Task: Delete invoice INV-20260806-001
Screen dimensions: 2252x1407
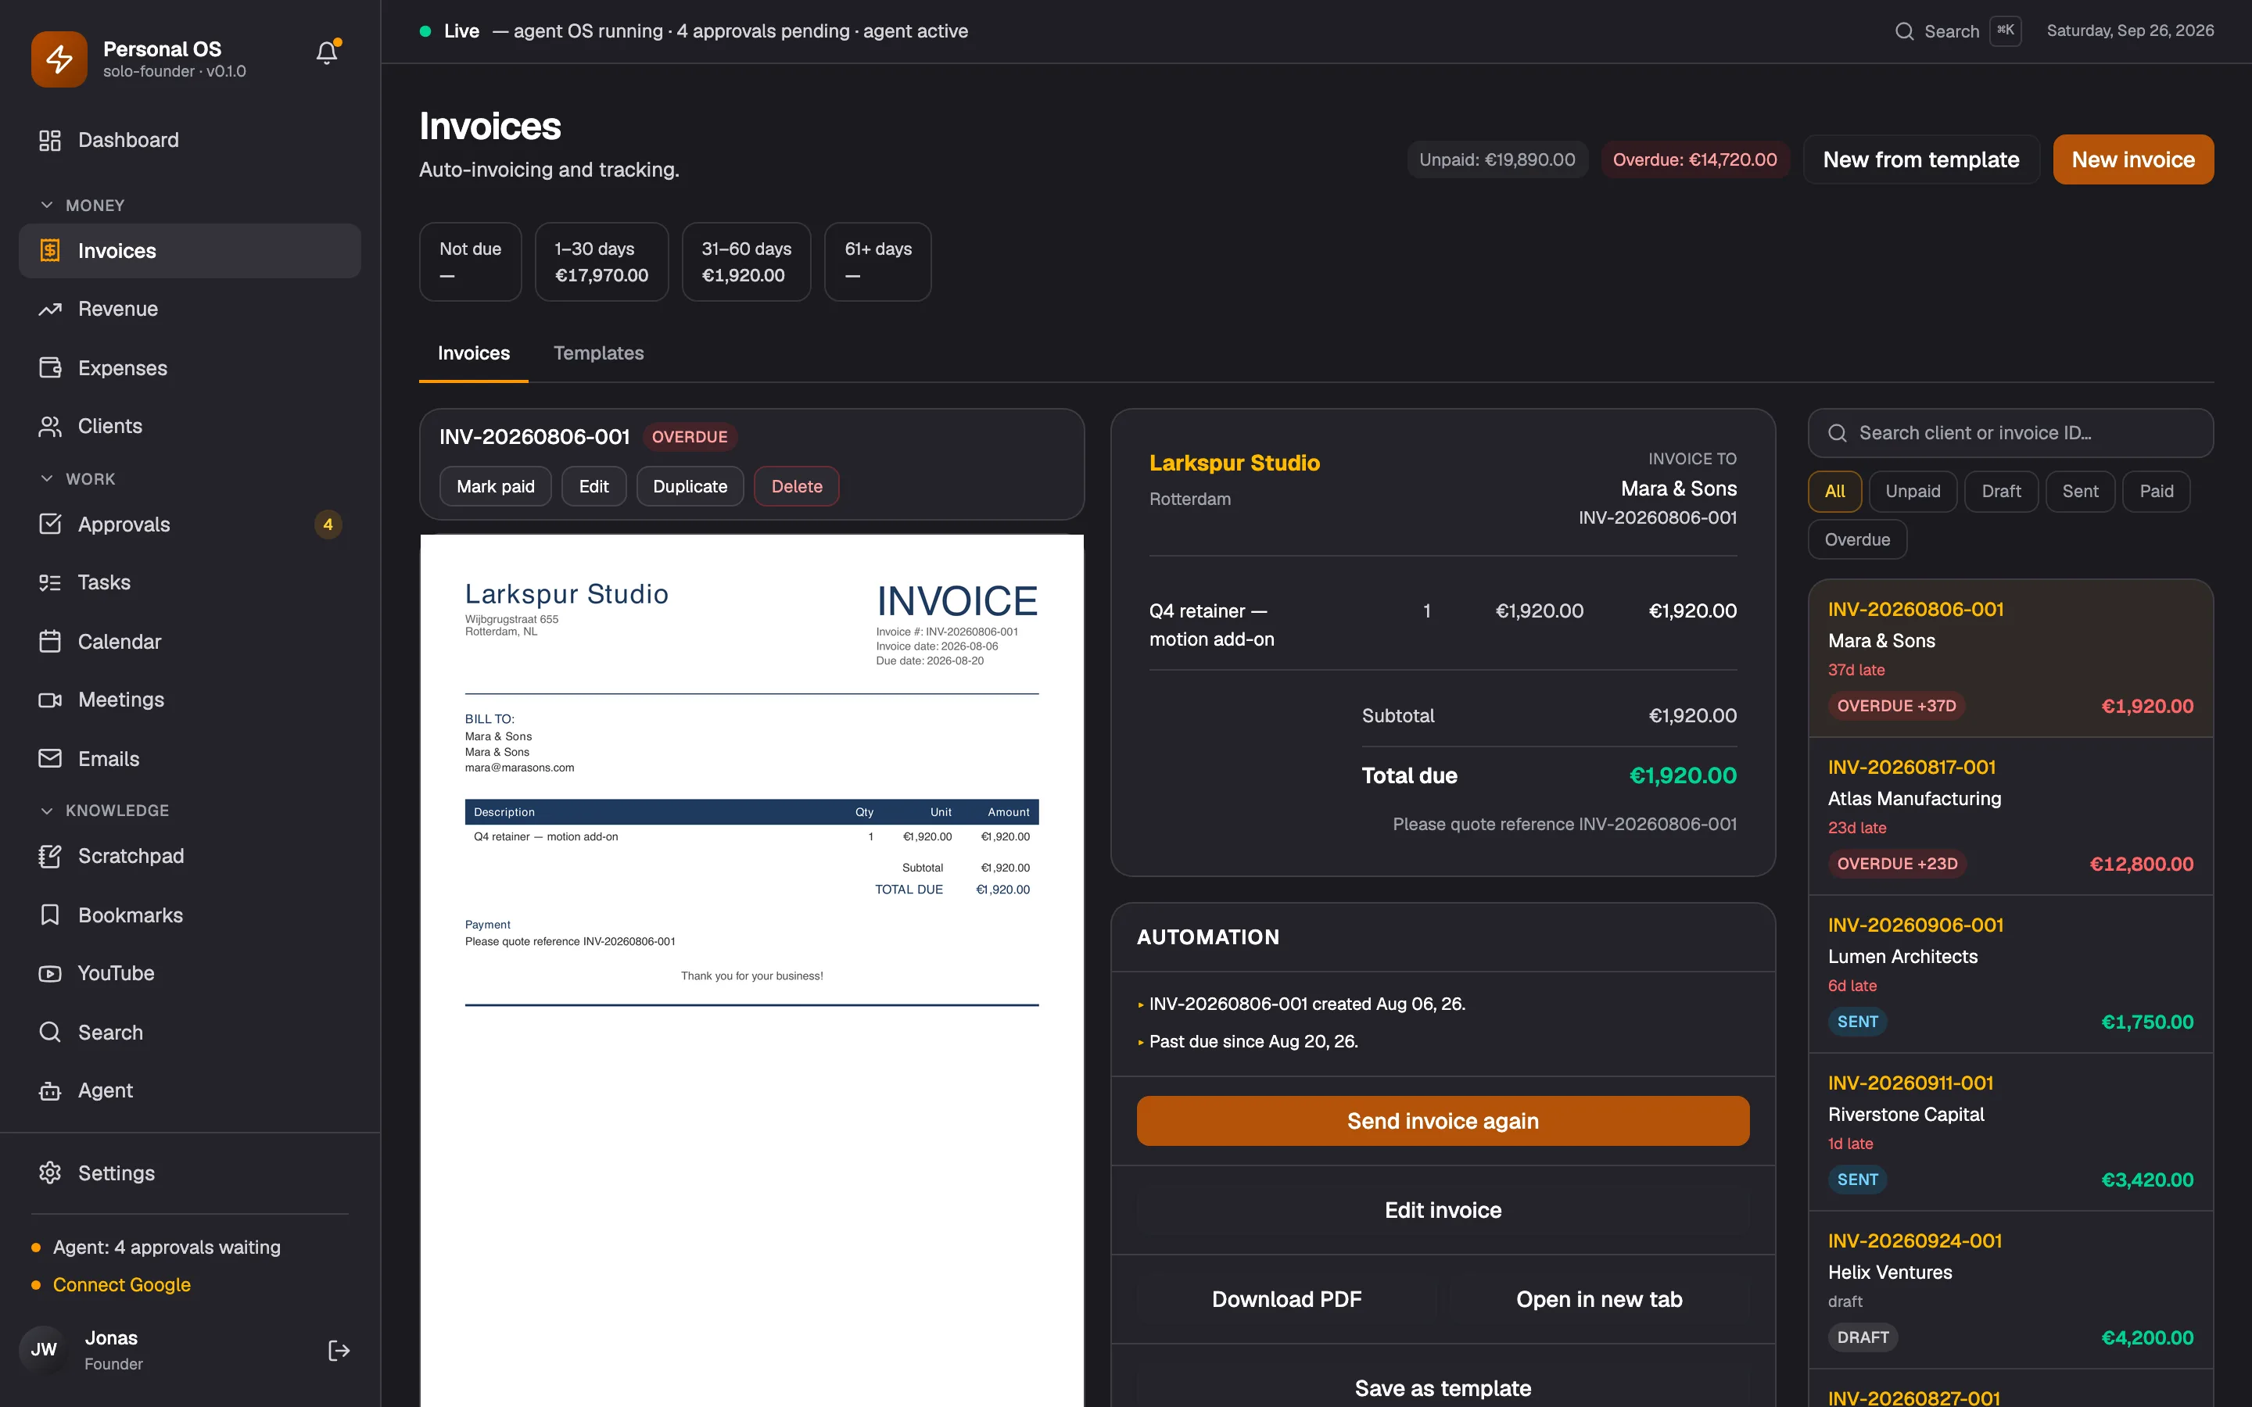Action: [797, 485]
